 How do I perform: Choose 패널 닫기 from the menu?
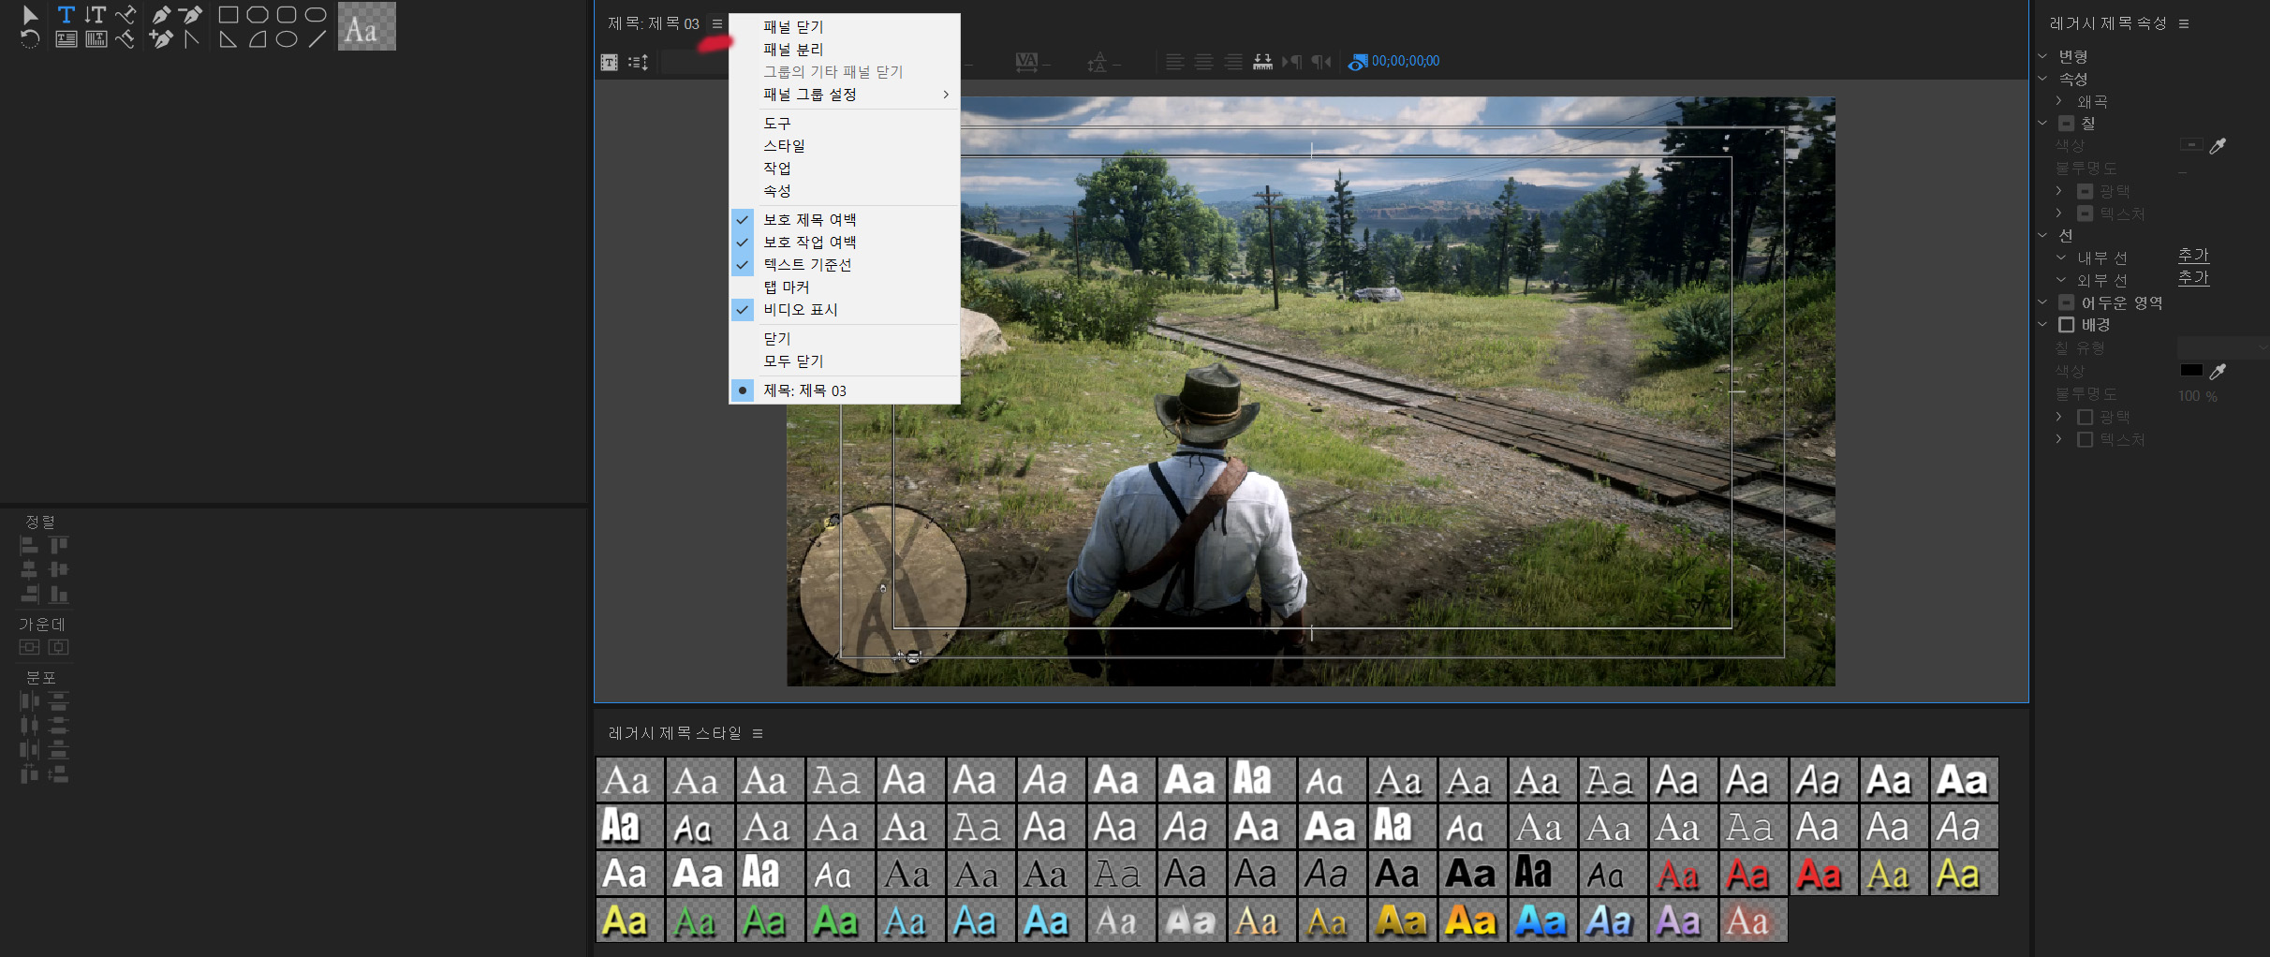[845, 27]
